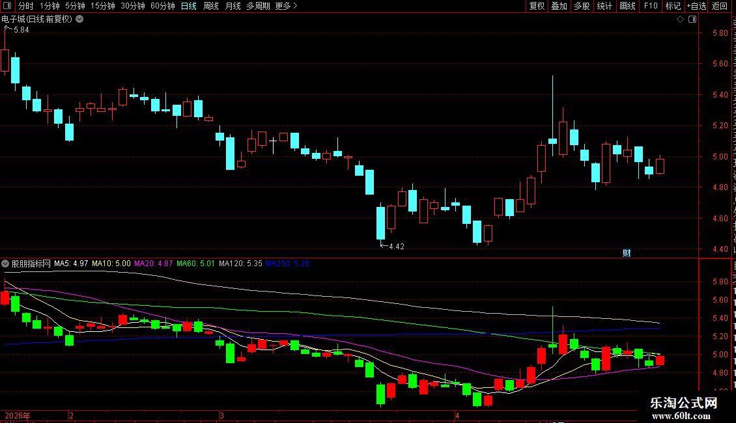Click the diamond icon in chart header
Viewport: 736px width, 423px height.
[680, 20]
